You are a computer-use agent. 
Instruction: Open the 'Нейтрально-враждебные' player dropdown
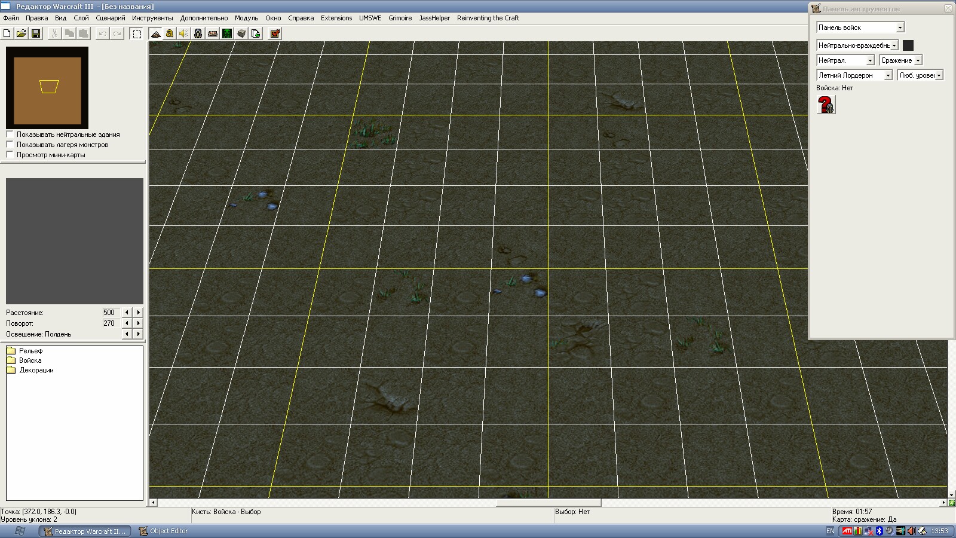tap(857, 45)
